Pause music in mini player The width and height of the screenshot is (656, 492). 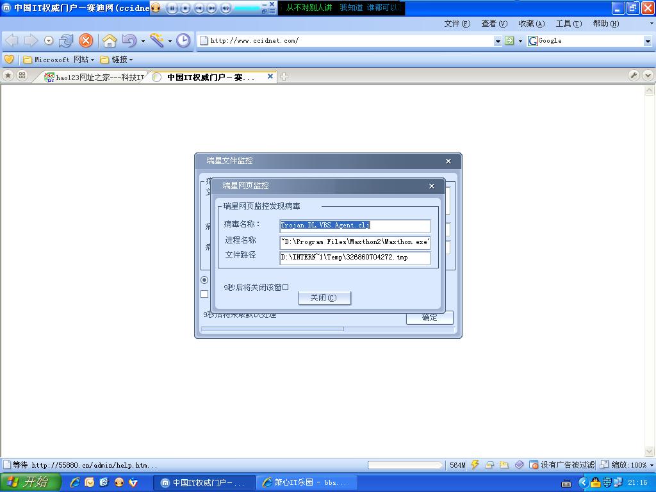coord(172,8)
